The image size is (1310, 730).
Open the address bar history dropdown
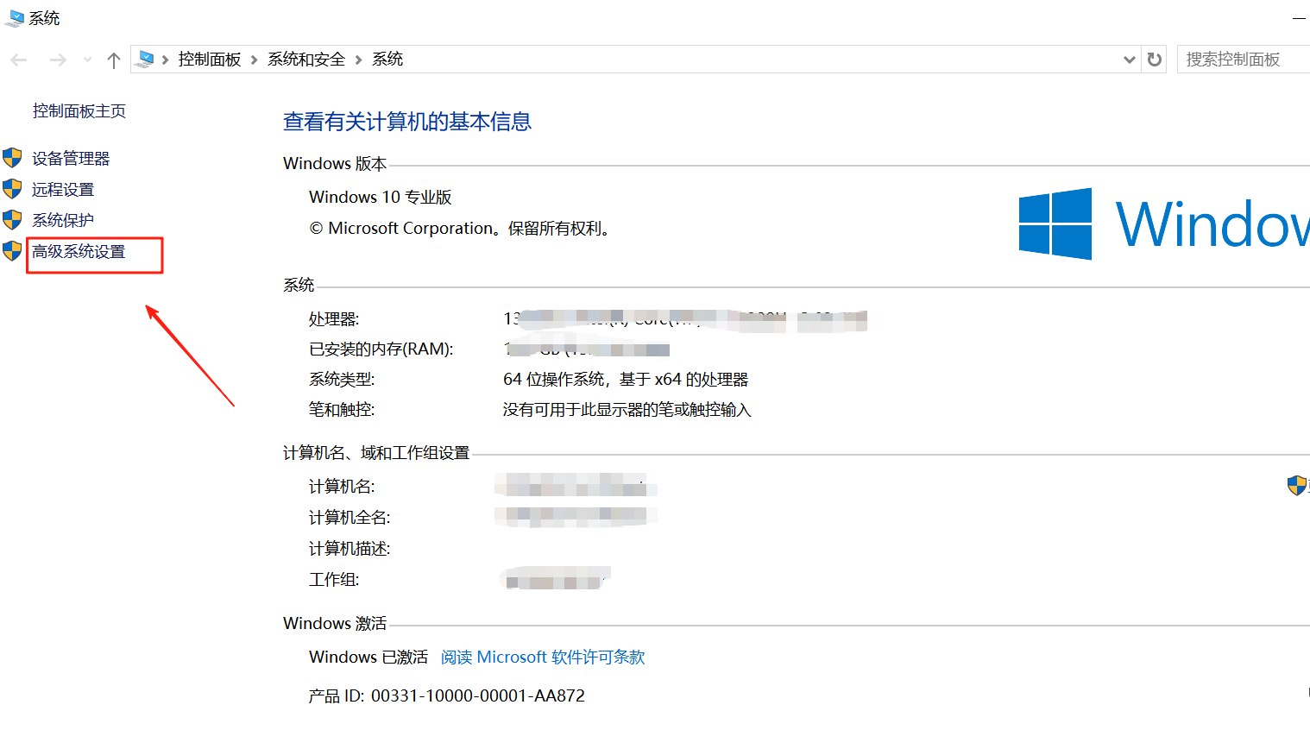point(1129,60)
